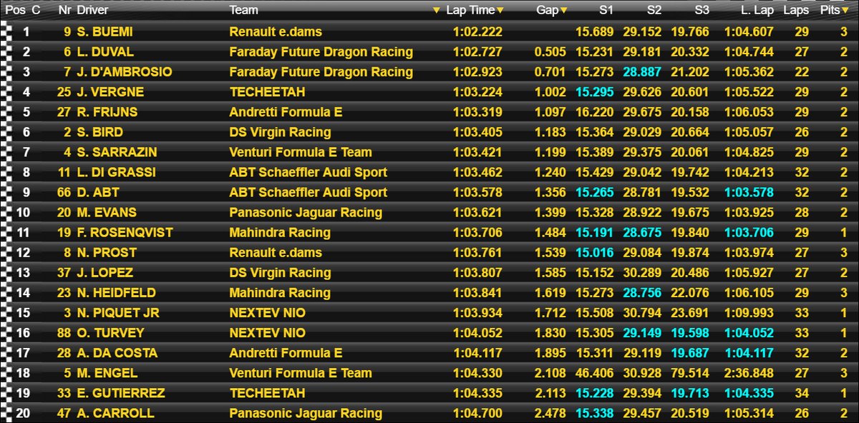Click Turvey's S3 time 19.598
This screenshot has height=423, width=859.
pyautogui.click(x=690, y=333)
